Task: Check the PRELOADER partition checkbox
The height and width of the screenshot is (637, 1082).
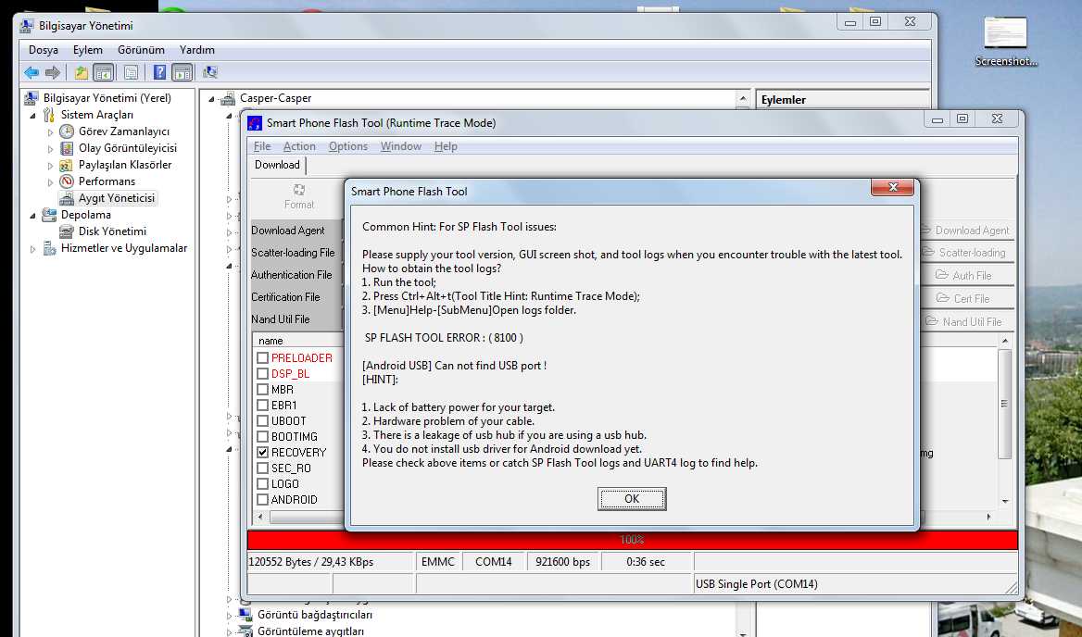Action: click(x=262, y=357)
